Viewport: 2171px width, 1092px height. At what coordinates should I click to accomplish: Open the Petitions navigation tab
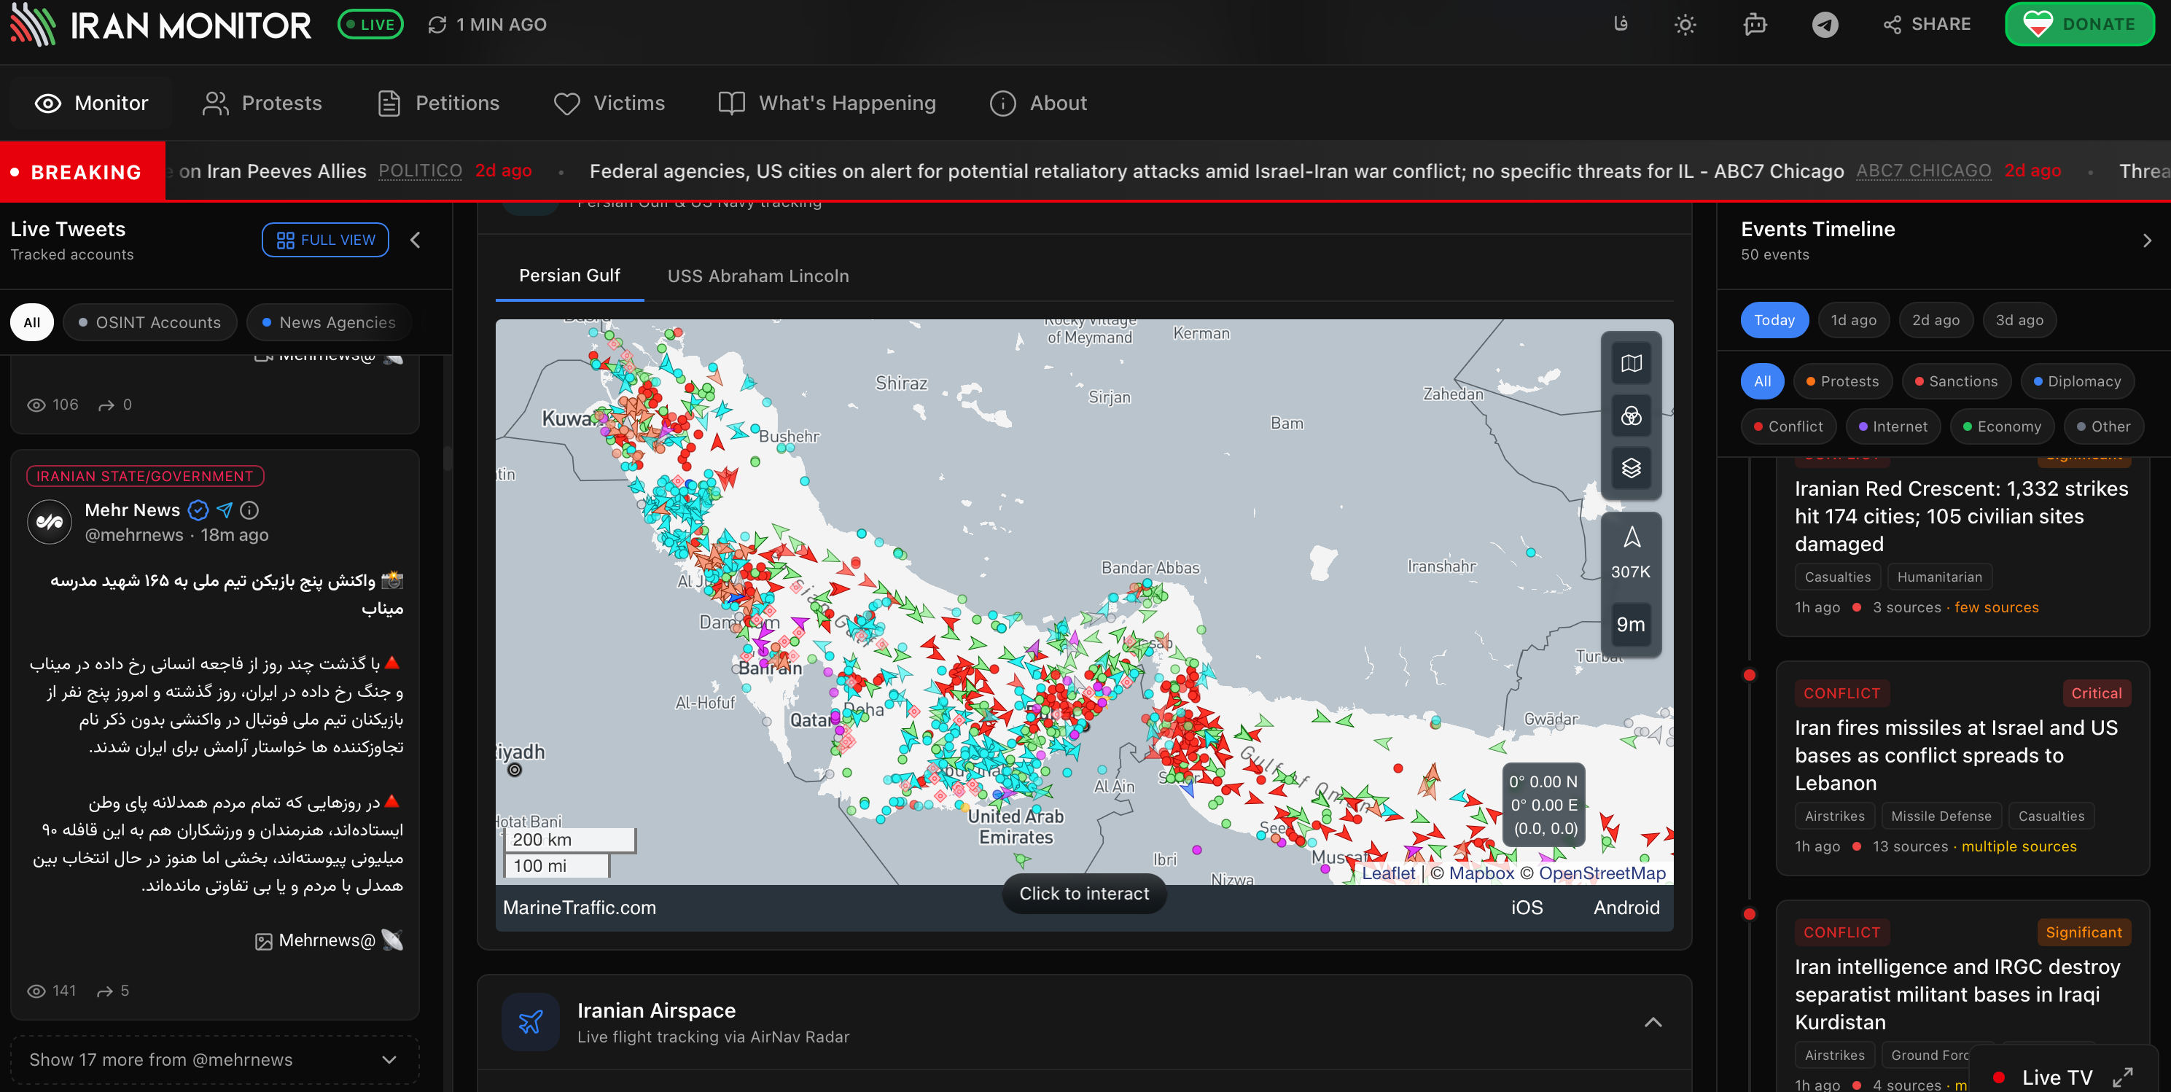pos(439,103)
